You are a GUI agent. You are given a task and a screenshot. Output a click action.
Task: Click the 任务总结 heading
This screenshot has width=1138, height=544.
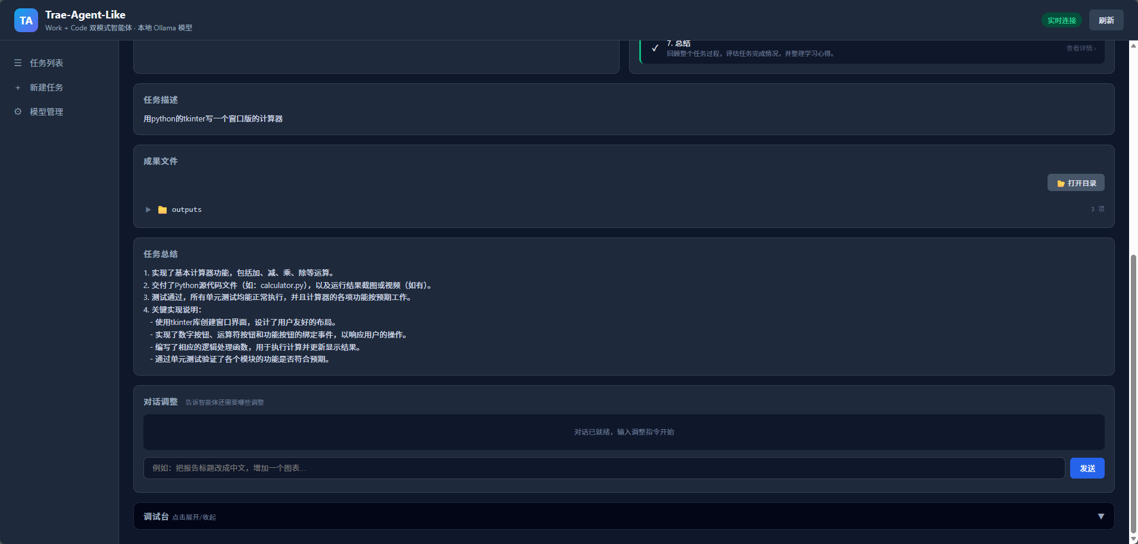[x=161, y=254]
